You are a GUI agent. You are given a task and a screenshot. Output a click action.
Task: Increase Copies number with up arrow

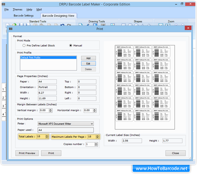point(96,143)
